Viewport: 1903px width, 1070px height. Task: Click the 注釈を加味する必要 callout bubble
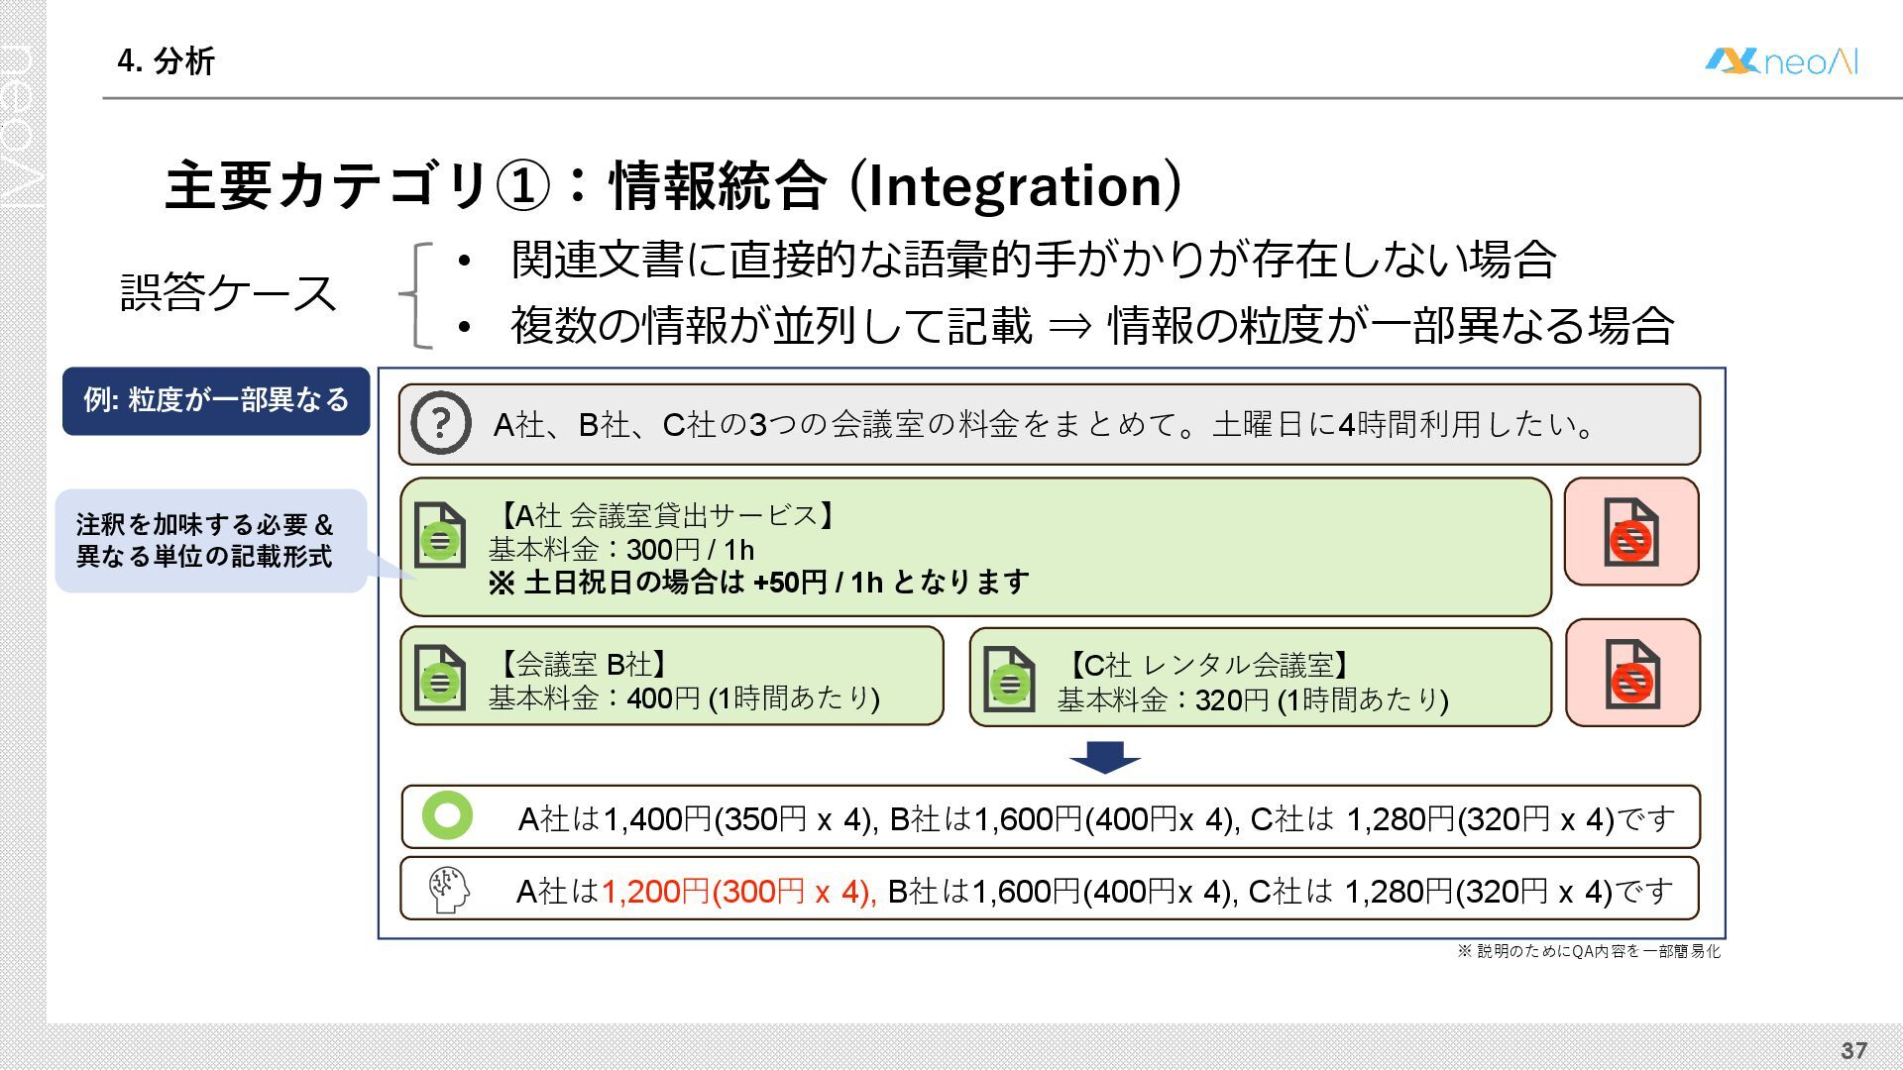[208, 541]
